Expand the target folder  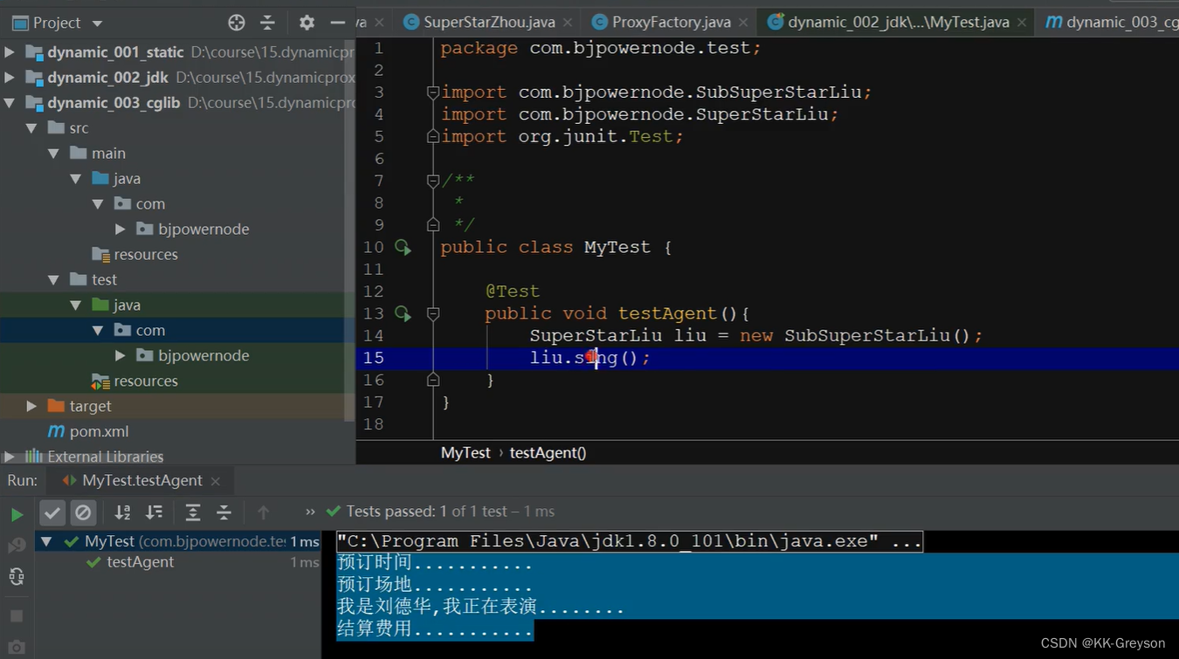(32, 406)
